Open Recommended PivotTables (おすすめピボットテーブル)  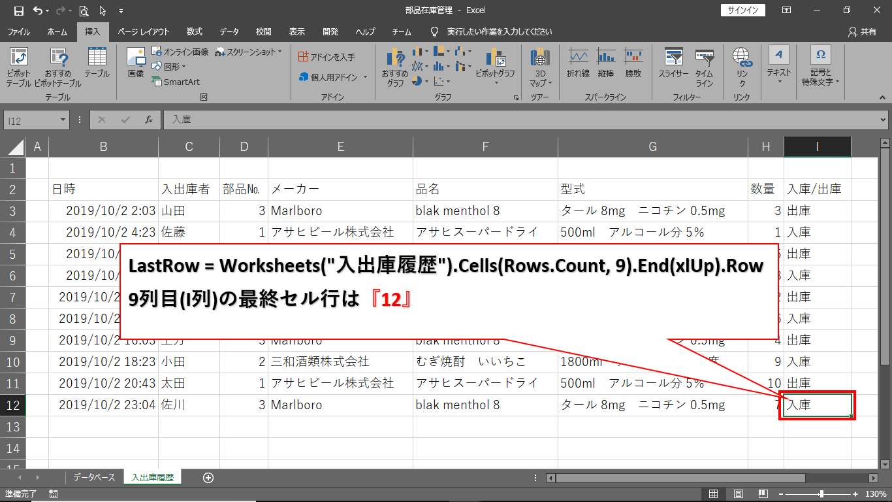click(58, 67)
